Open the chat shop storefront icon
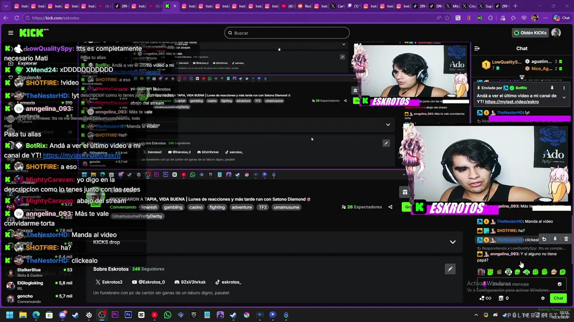 pyautogui.click(x=501, y=298)
